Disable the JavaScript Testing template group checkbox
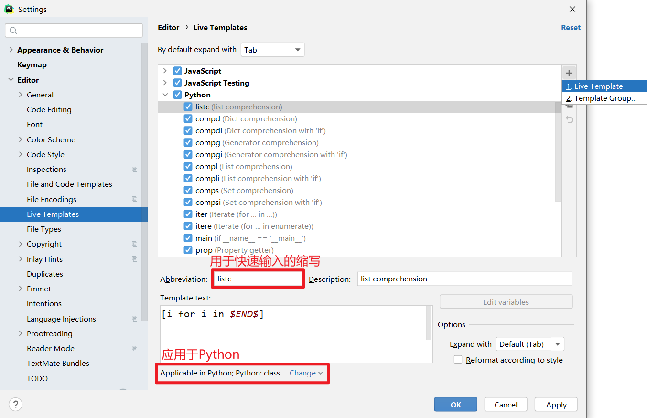This screenshot has height=418, width=647. tap(177, 83)
